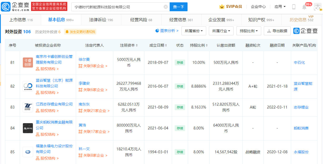Click the mobile phone icon
The width and height of the screenshot is (323, 164).
tap(294, 7)
